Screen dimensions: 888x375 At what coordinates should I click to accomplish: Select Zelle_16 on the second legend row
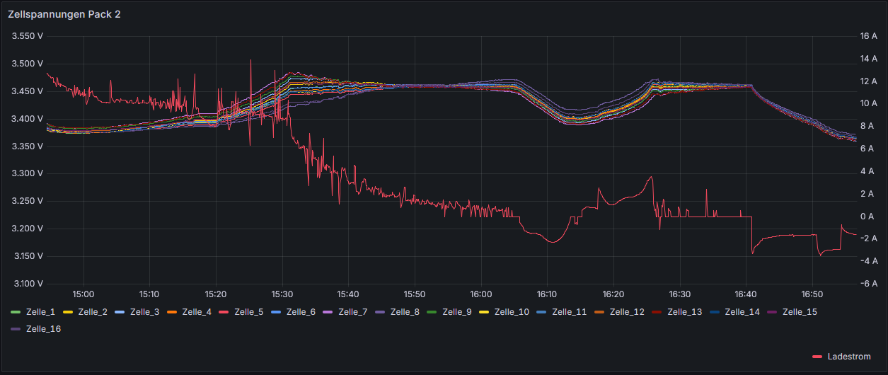tap(43, 328)
